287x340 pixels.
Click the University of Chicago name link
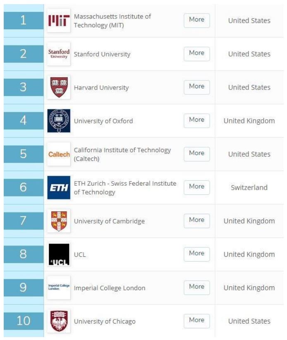pos(105,321)
